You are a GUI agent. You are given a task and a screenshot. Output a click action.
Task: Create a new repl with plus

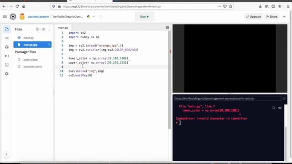point(284,16)
